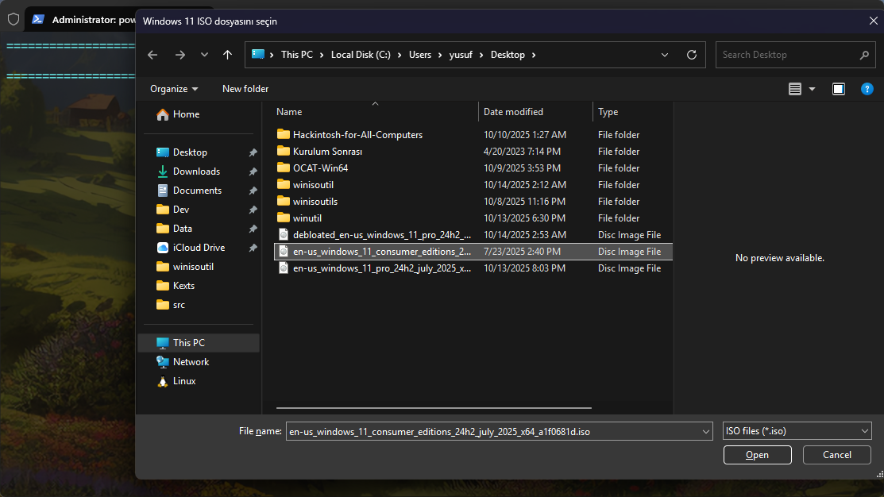Select the en-us_windows_11_consumer_editions ISO file
This screenshot has width=884, height=497.
[473, 252]
